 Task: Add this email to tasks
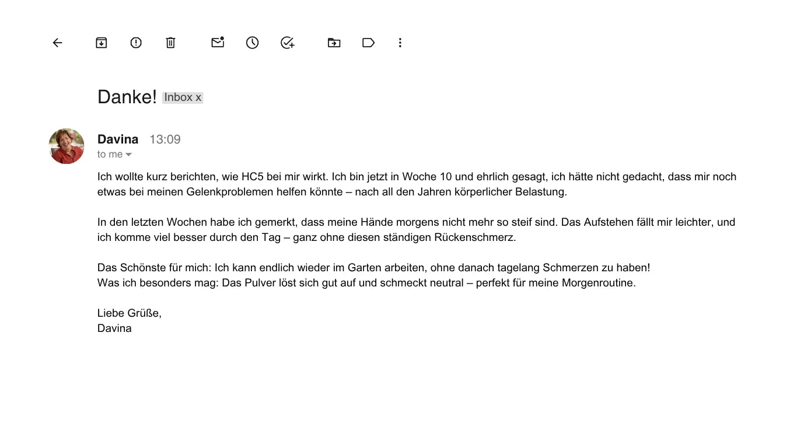click(287, 43)
